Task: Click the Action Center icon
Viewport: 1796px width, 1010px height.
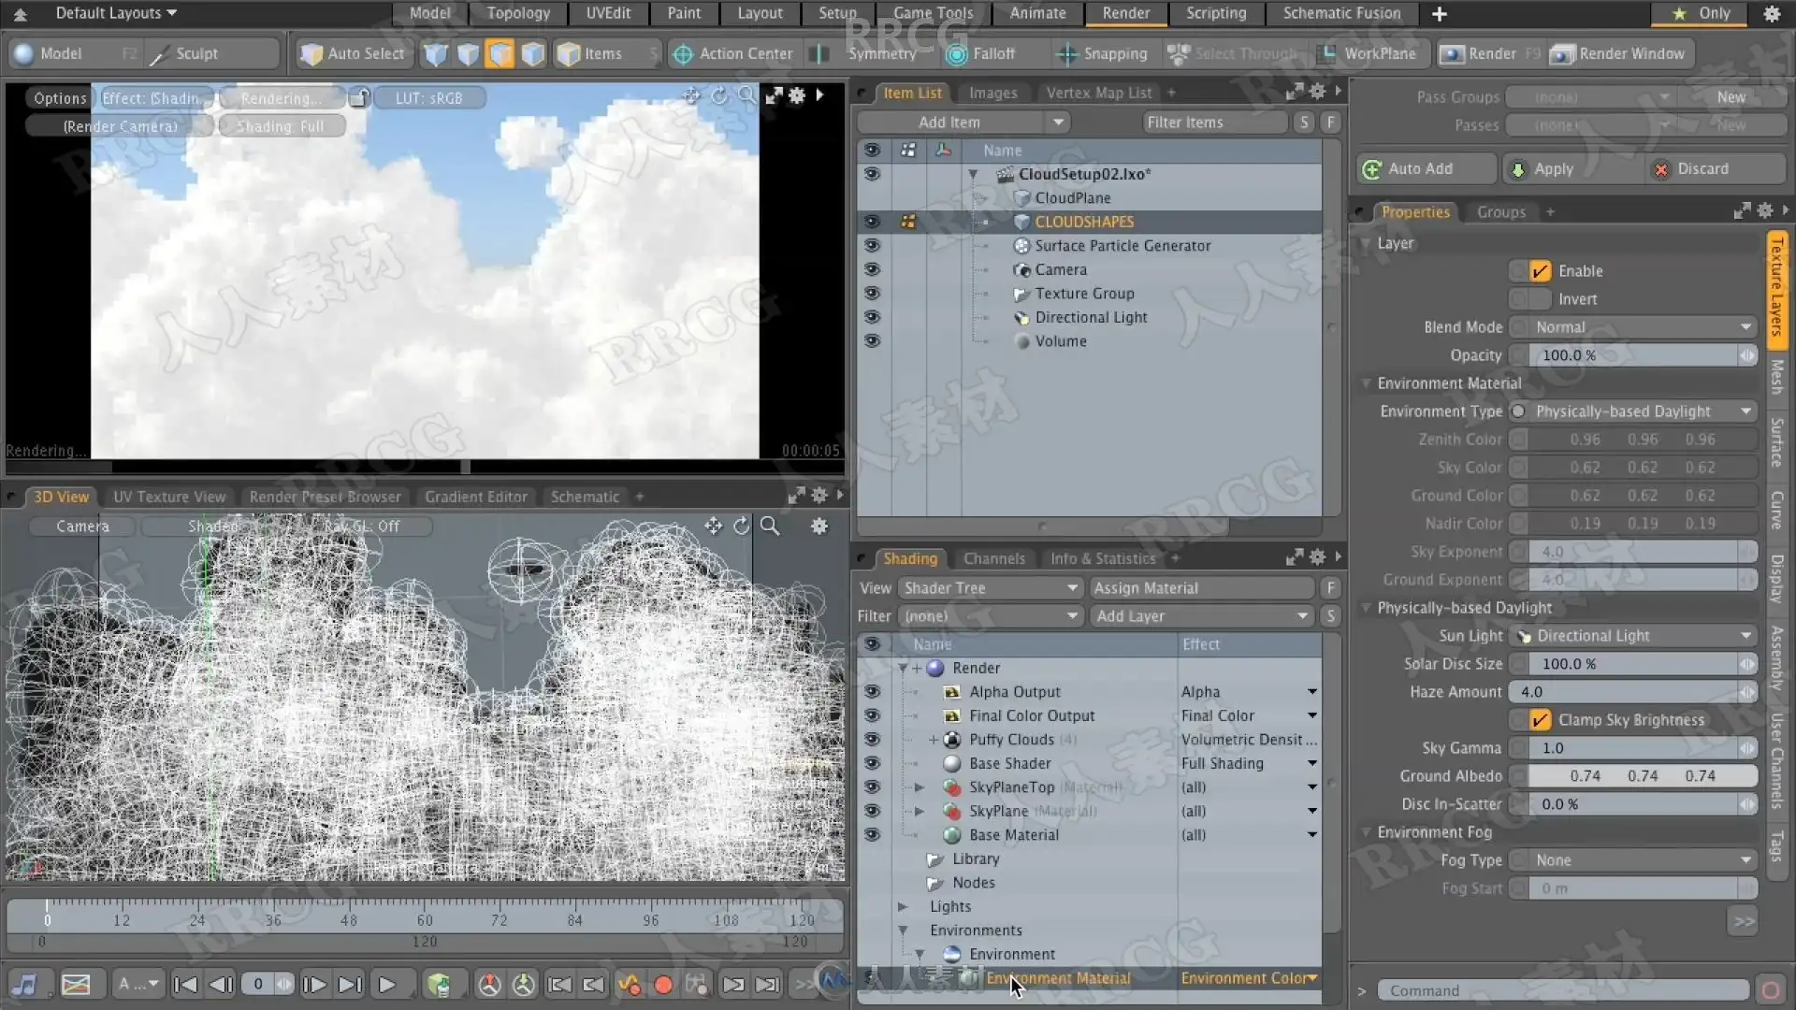Action: click(x=683, y=54)
